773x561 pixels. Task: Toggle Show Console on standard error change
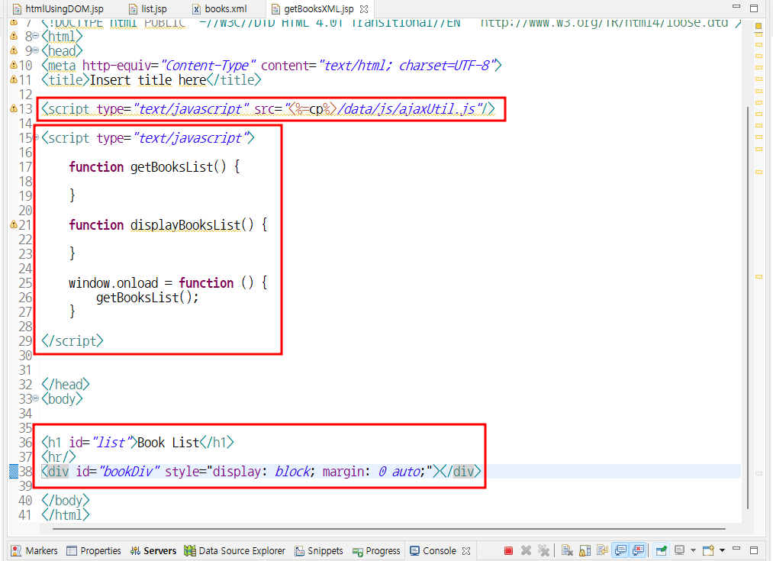pos(639,550)
